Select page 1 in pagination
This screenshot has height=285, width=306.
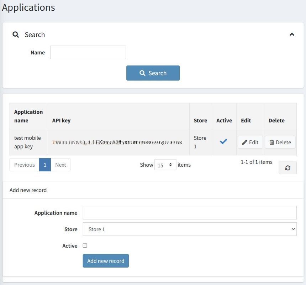pos(45,165)
